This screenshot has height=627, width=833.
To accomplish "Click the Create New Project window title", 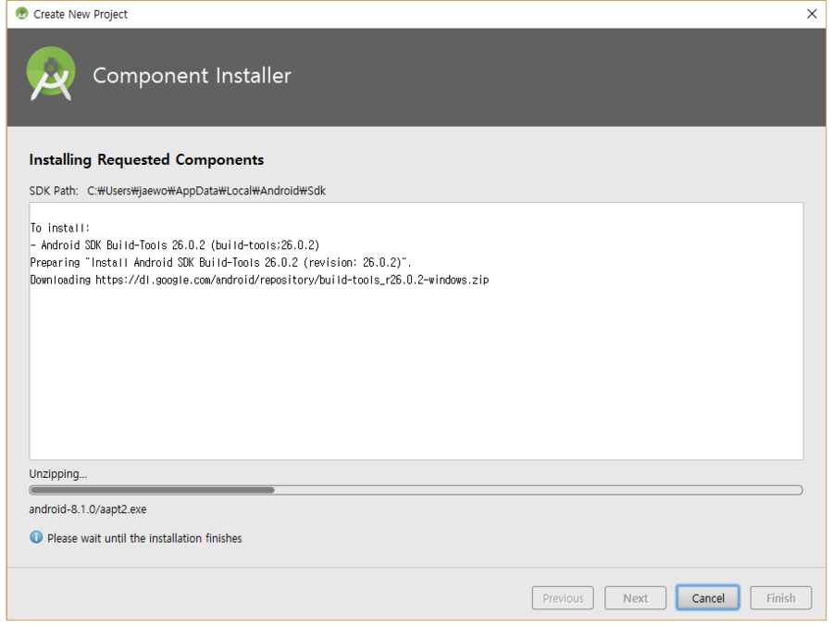I will [81, 15].
